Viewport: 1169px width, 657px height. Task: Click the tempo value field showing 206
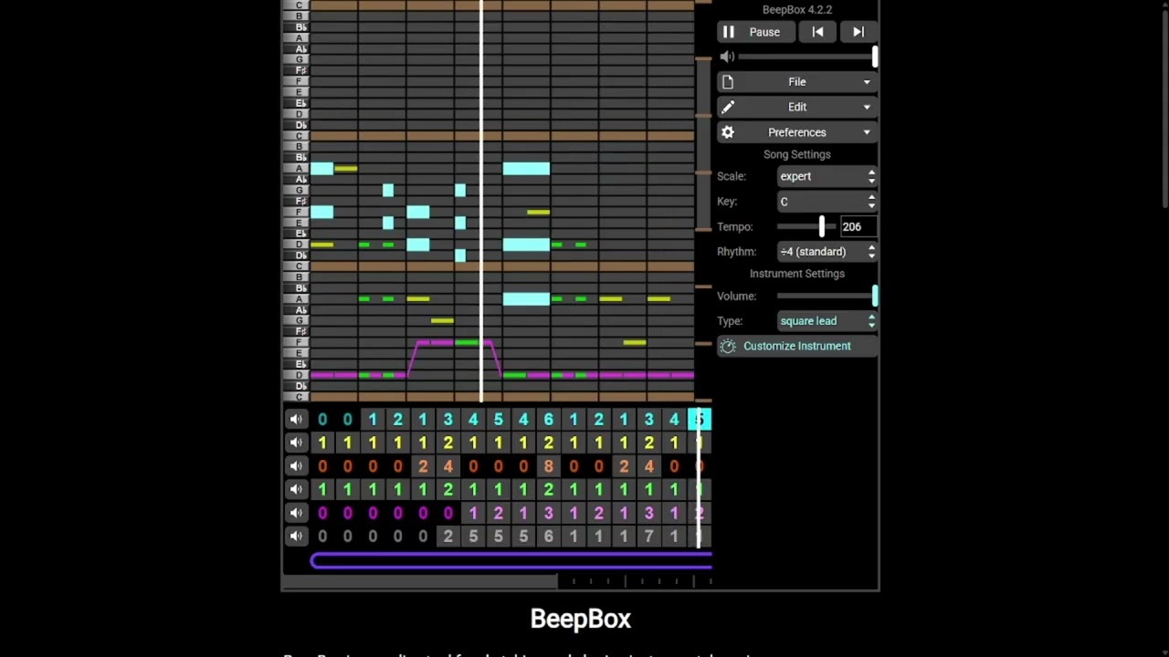click(x=858, y=226)
